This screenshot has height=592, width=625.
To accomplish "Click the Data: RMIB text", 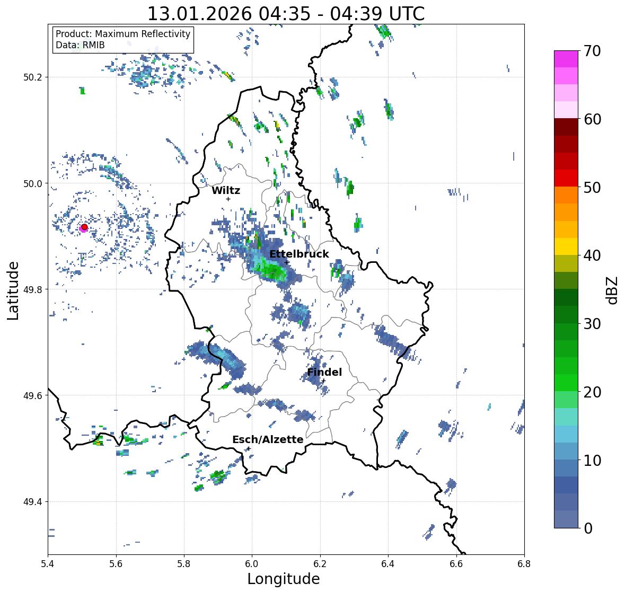I will [x=80, y=45].
